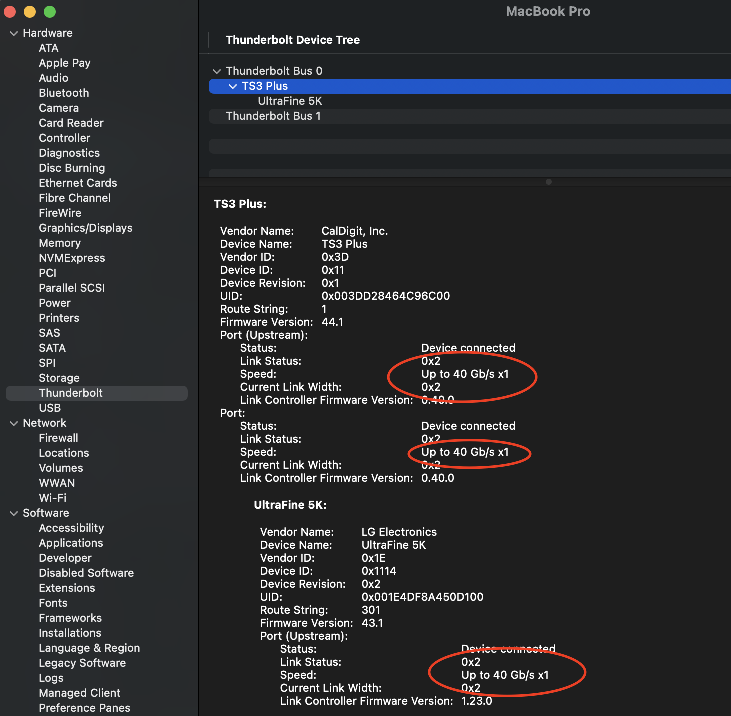Select UltraFine 5K device row

(x=470, y=101)
